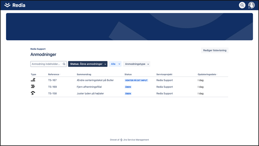Click the Rediger listevisning button
This screenshot has height=146, width=259.
coord(215,50)
